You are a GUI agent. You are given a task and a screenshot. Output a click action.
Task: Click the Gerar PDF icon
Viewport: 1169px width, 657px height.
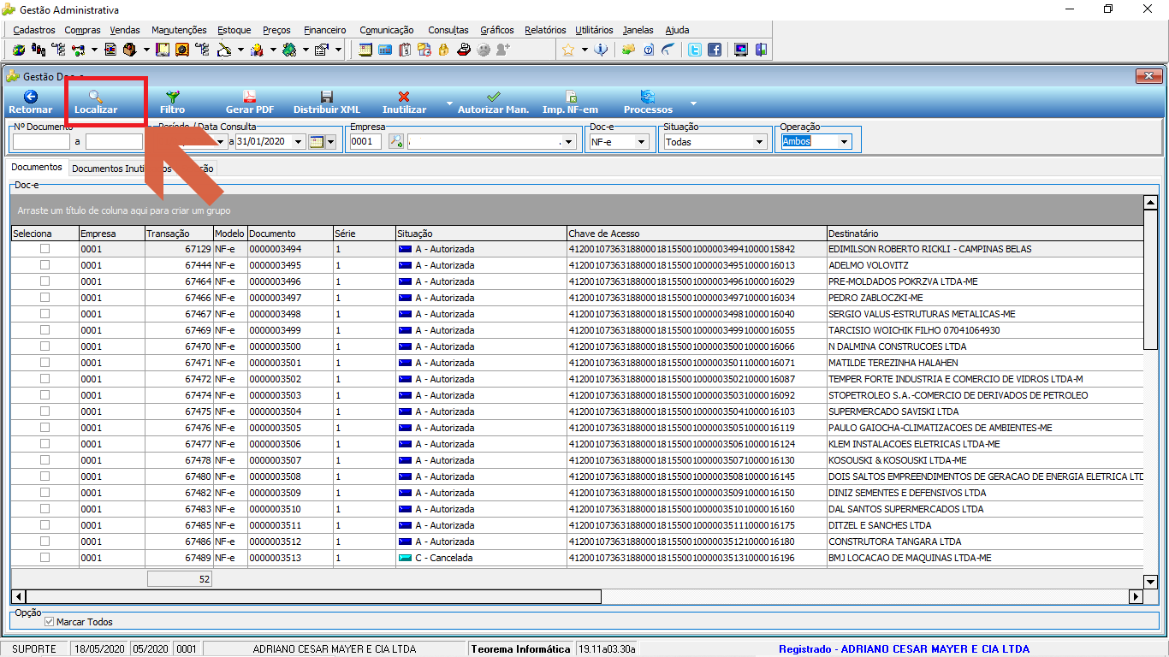[x=249, y=97]
